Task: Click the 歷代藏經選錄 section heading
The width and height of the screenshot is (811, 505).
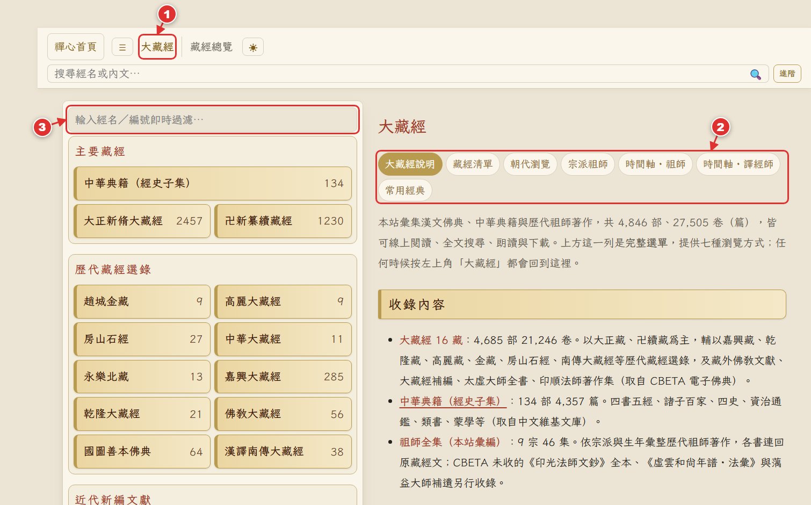Action: [113, 270]
